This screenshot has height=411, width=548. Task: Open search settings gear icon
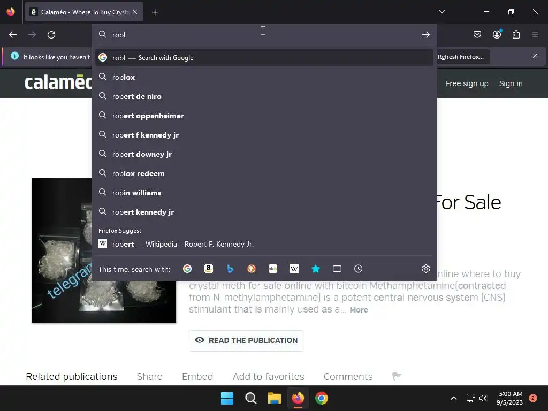pos(425,269)
